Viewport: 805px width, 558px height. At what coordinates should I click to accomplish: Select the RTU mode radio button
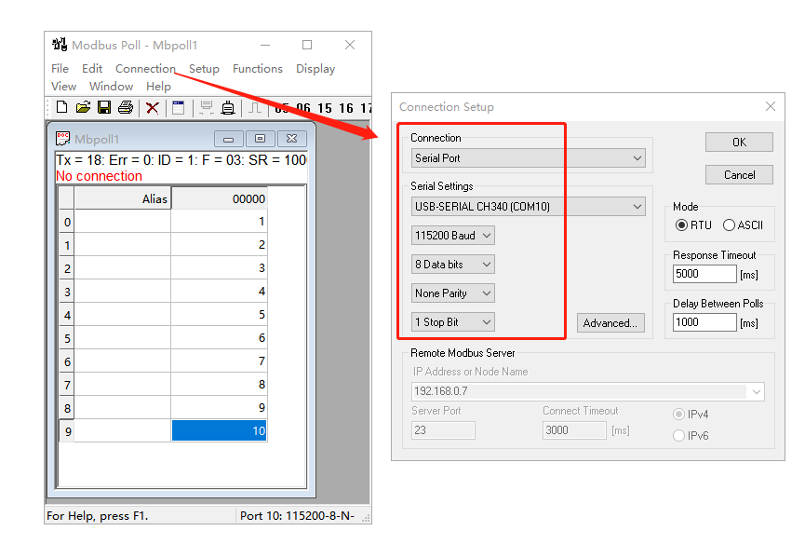(682, 225)
